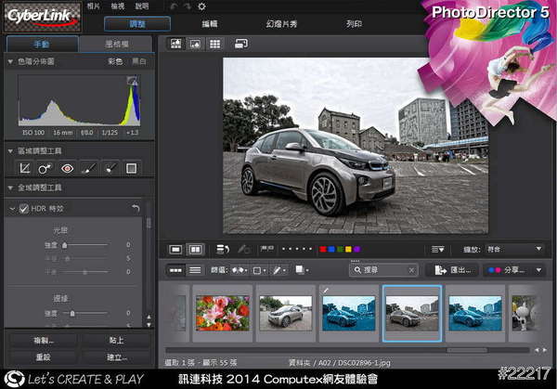557x389 pixels.
Task: Reset the HDR effect with undo arrow
Action: click(136, 208)
